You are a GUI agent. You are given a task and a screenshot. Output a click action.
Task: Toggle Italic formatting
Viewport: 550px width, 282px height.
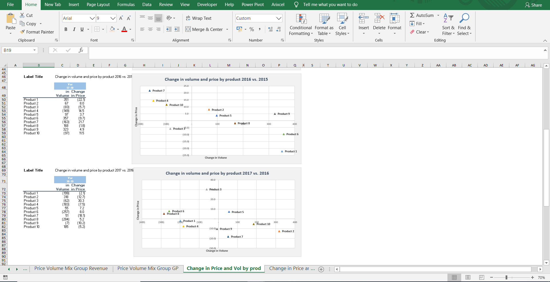tap(74, 29)
